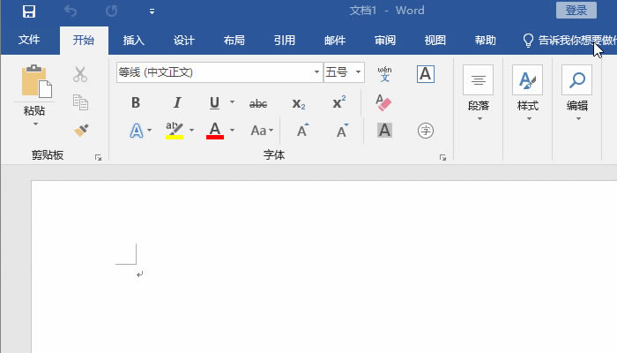The width and height of the screenshot is (617, 353).
Task: Click the Phonetic Guide wén icon
Action: [383, 74]
